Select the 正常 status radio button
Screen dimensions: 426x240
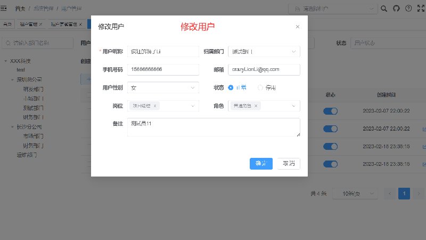pos(231,87)
